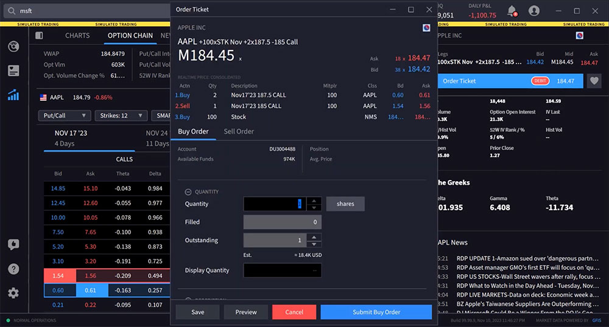Toggle the shares unit button

[x=345, y=204]
